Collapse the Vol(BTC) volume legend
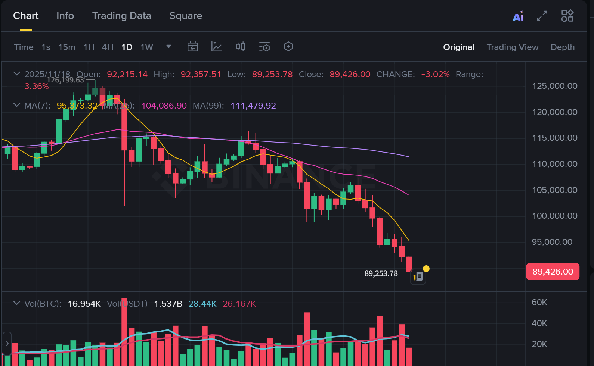 click(16, 303)
